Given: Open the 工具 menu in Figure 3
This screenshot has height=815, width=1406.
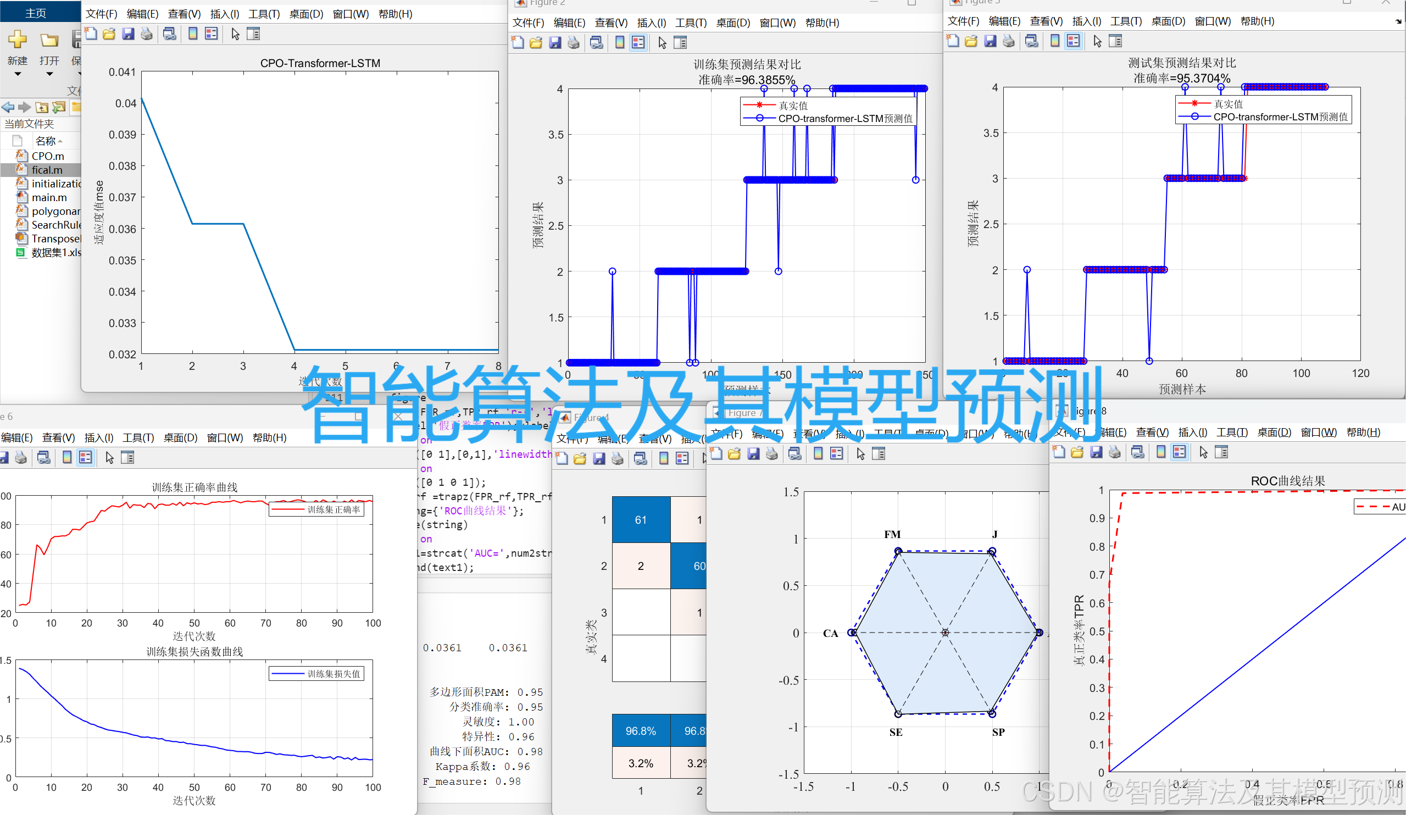Looking at the screenshot, I should coord(1125,21).
